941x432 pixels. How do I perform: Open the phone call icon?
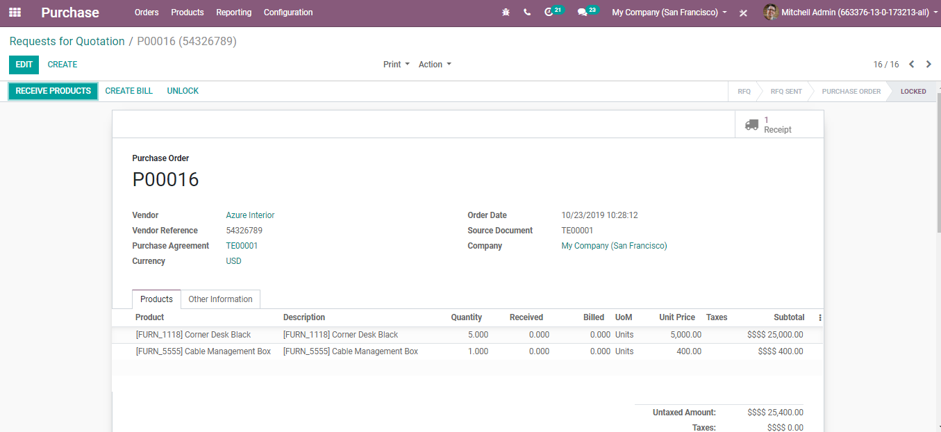click(527, 13)
